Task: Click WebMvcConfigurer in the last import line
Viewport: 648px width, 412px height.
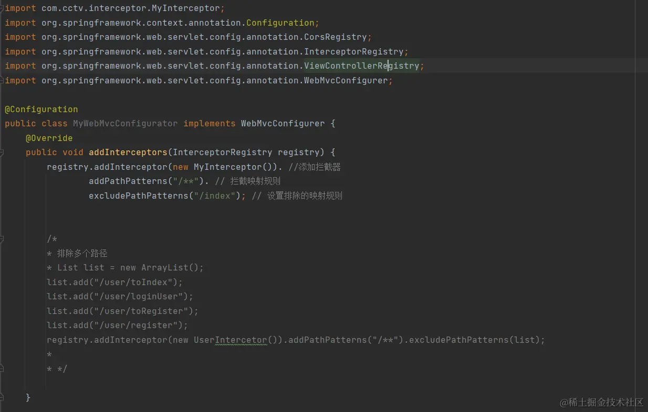Action: point(346,81)
